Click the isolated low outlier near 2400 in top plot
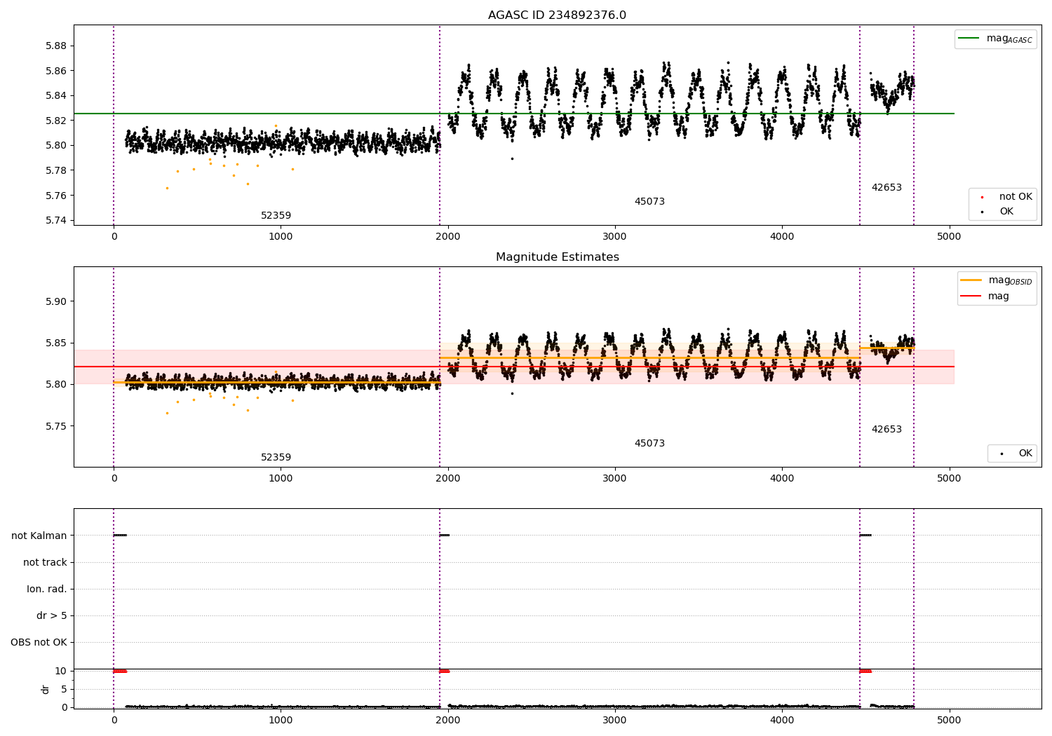The image size is (1052, 736). click(512, 158)
